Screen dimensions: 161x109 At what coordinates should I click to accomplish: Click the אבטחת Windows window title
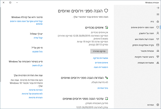pyautogui.click(x=152, y=3)
